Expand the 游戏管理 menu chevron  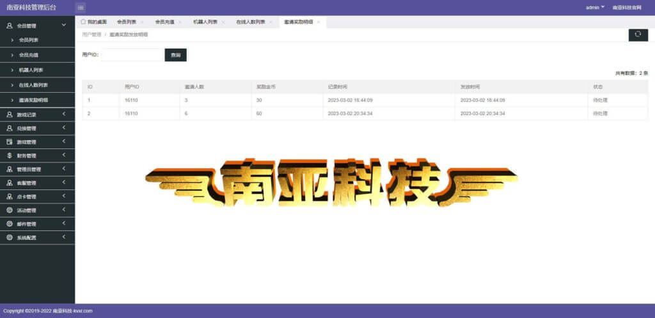(x=64, y=141)
